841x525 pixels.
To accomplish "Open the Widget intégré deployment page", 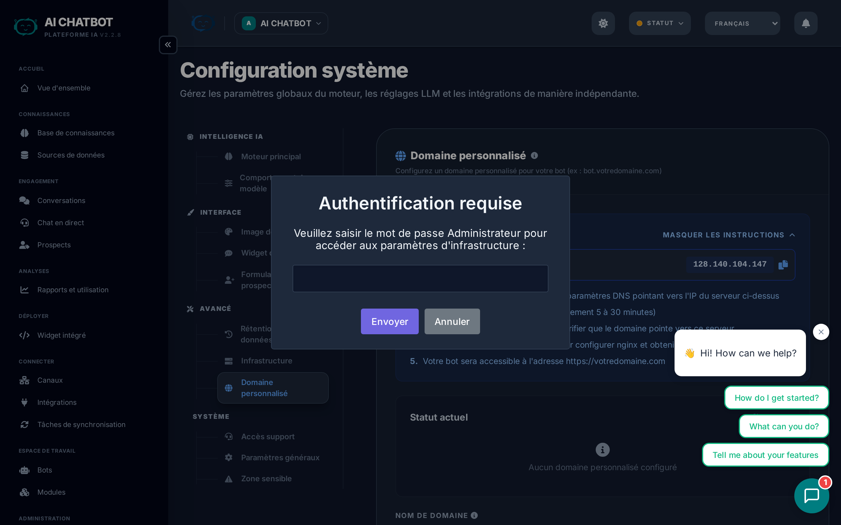I will tap(61, 335).
